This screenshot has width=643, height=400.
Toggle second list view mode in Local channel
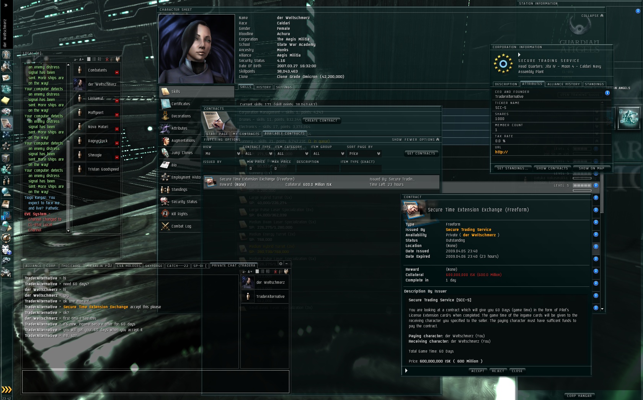point(94,59)
